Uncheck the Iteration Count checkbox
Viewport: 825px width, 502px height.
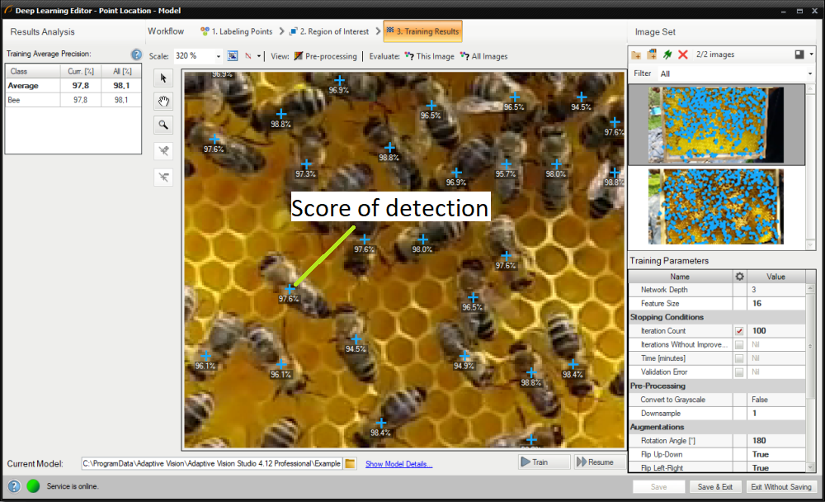coord(739,331)
